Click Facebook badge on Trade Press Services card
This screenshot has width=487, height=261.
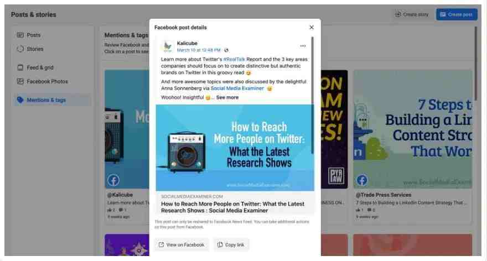362,180
